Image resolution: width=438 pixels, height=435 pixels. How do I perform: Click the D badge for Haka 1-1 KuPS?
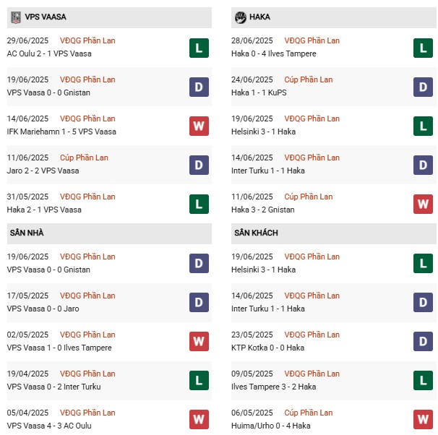423,87
